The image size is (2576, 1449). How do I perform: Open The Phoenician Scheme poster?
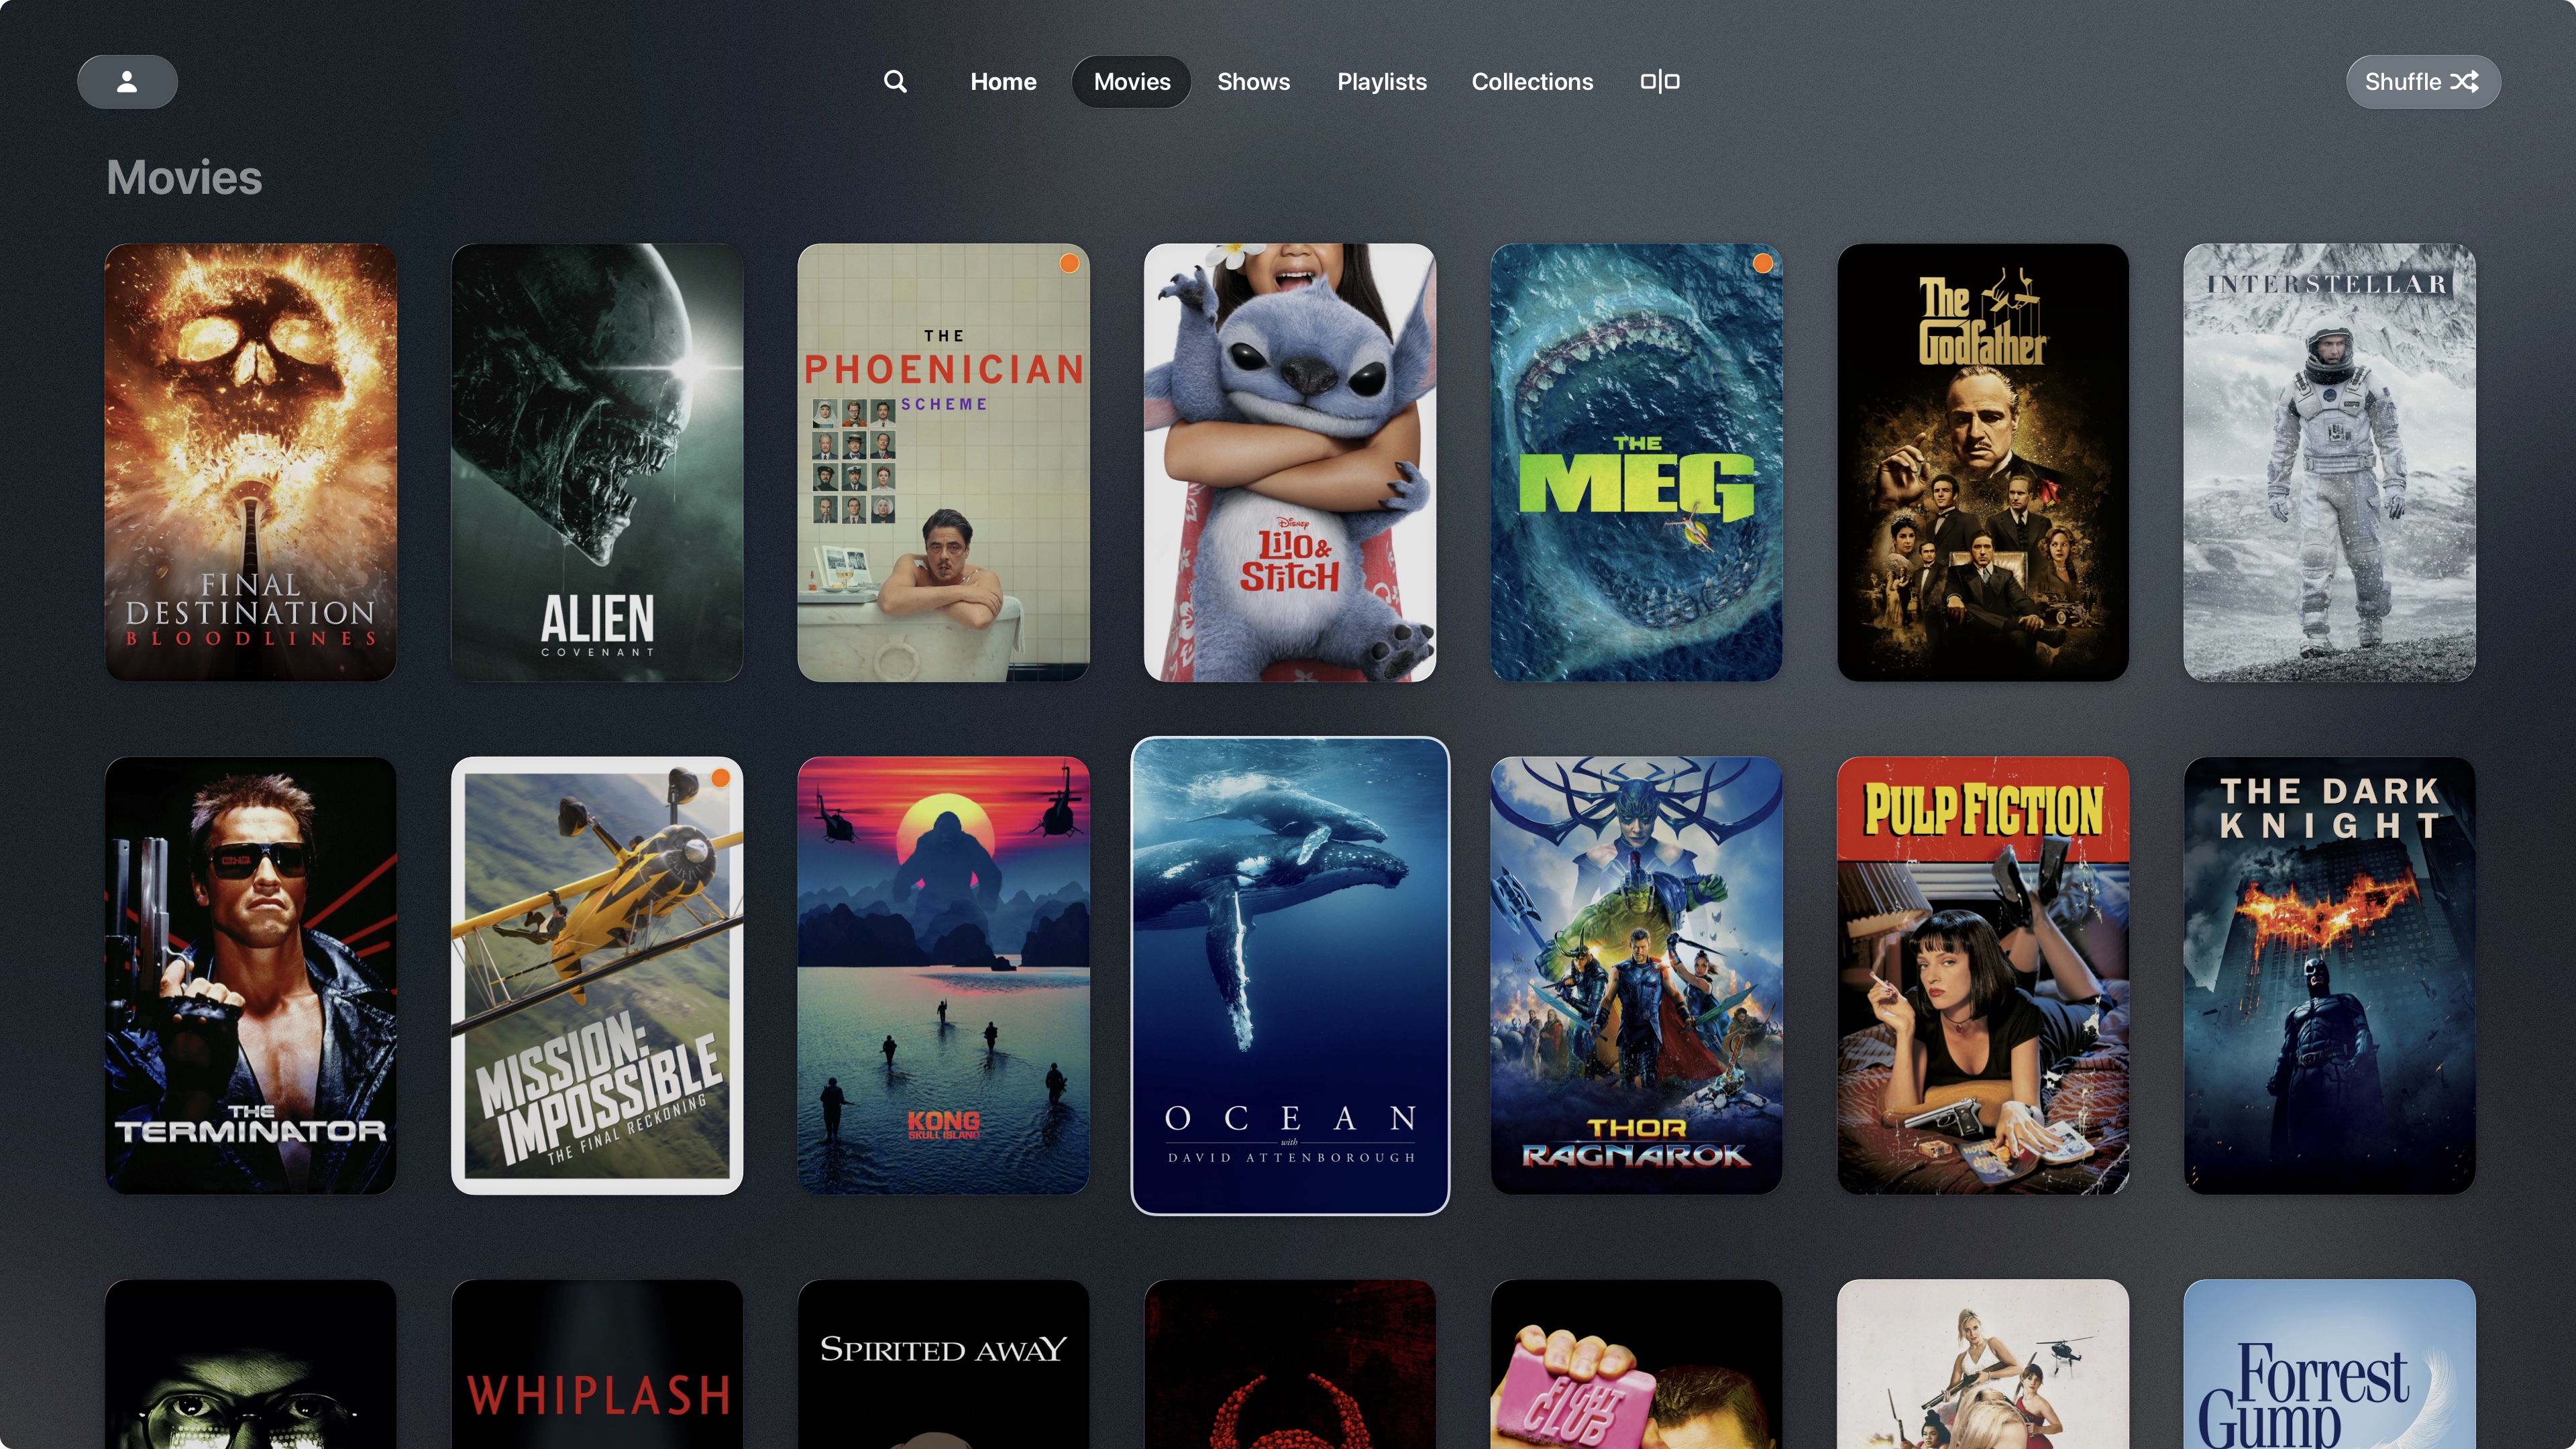(943, 462)
